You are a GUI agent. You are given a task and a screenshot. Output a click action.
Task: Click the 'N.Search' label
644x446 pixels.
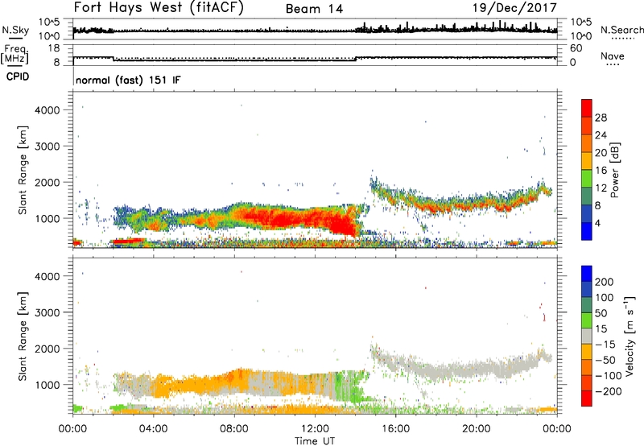point(621,30)
